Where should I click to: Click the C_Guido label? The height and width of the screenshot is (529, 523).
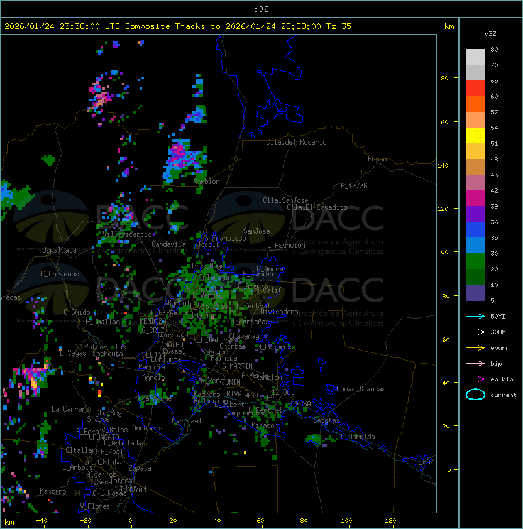point(77,312)
